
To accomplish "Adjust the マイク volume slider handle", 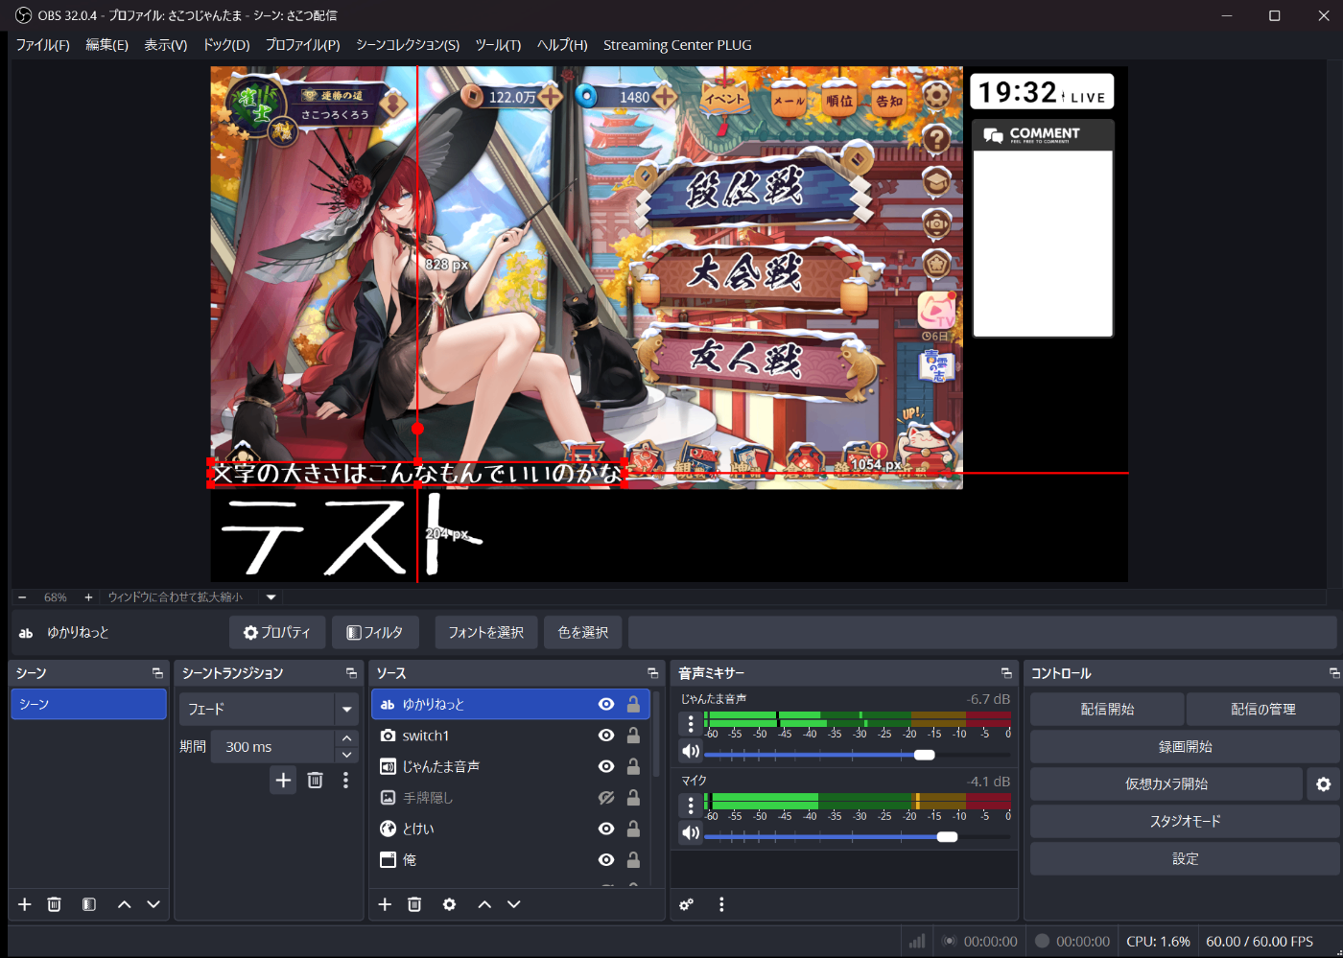I will click(x=947, y=837).
